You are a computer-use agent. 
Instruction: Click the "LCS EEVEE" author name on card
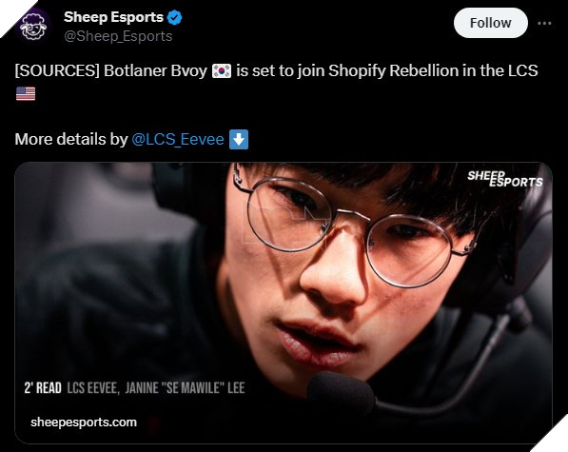[x=92, y=388]
